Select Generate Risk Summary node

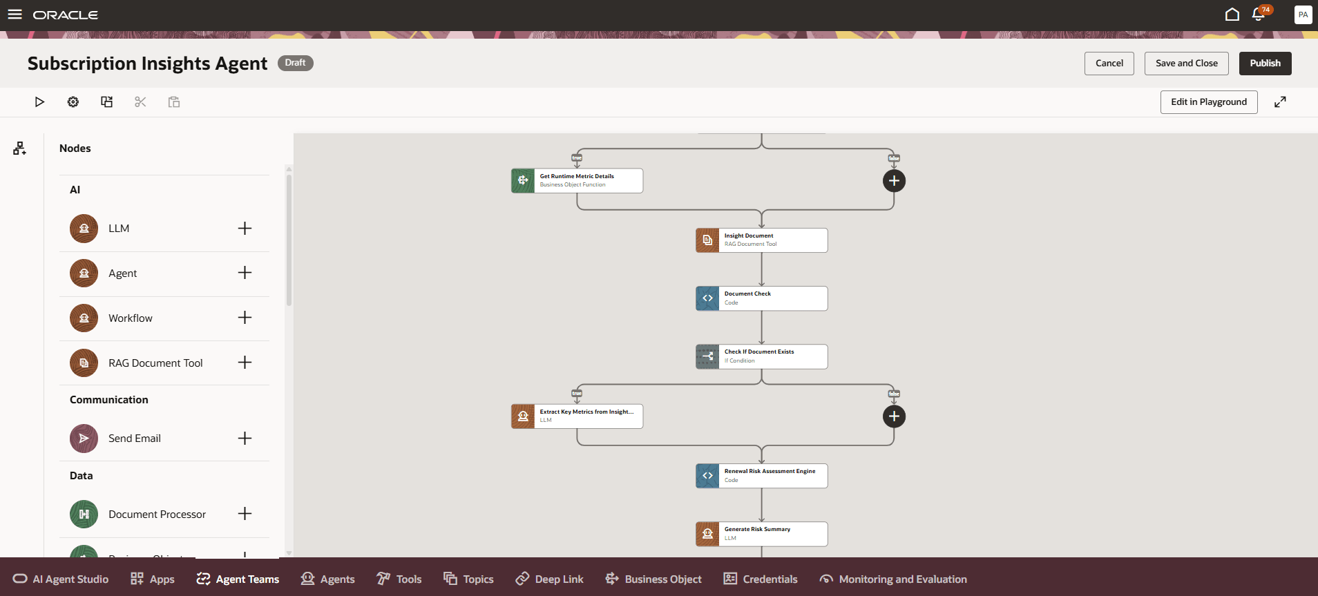click(x=761, y=534)
